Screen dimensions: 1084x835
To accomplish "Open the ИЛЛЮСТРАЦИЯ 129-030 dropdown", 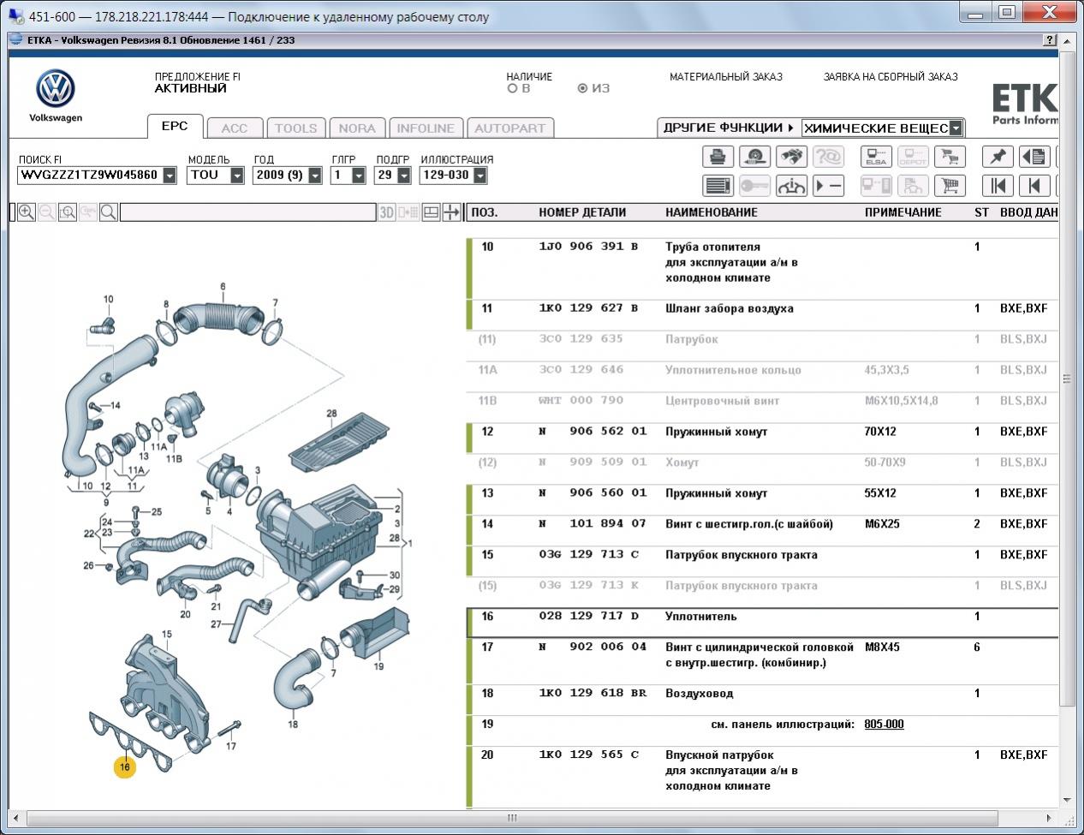I will click(x=480, y=176).
